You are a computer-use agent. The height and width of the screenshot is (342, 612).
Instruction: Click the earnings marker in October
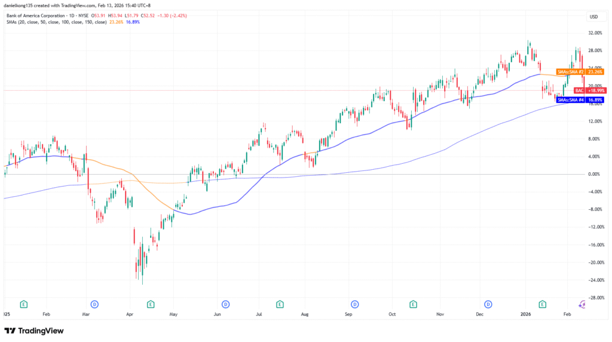coord(412,304)
